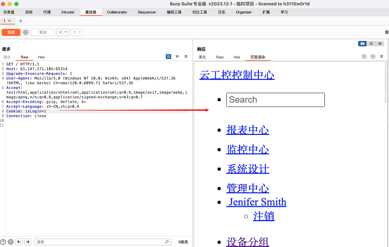Expand the back-navigation dropdown arrow
This screenshot has height=247, width=389.
(66, 32)
